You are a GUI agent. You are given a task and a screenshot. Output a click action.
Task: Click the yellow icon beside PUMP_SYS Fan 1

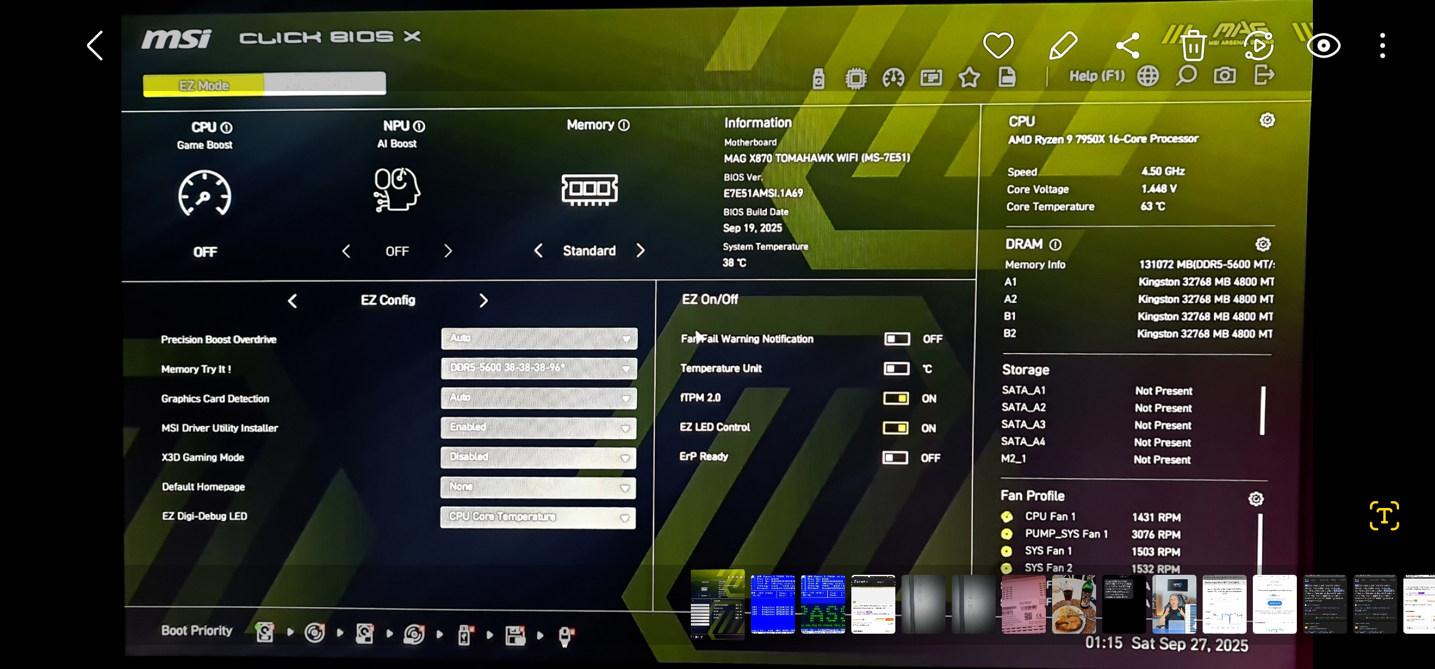[1007, 534]
